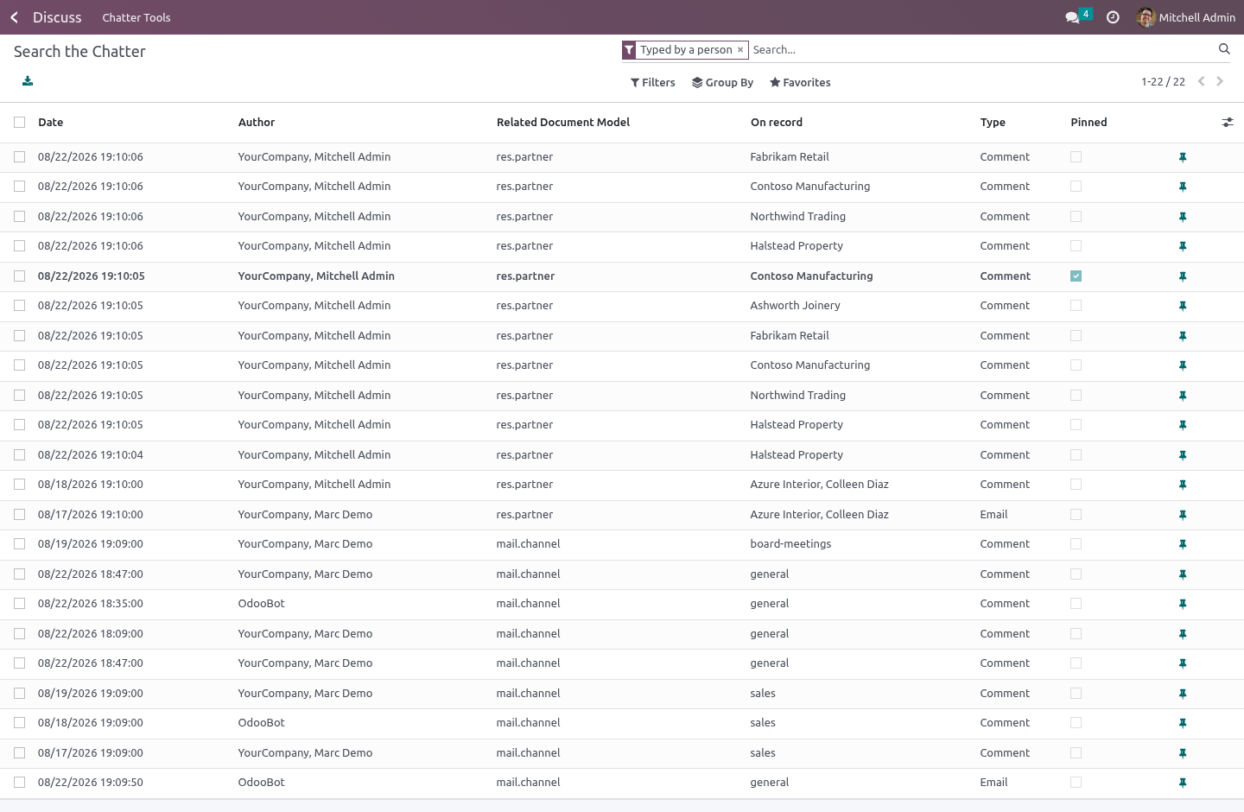Screen dimensions: 1244x812
Task: Go back using the arrow beside Discuss
Action: 15,17
